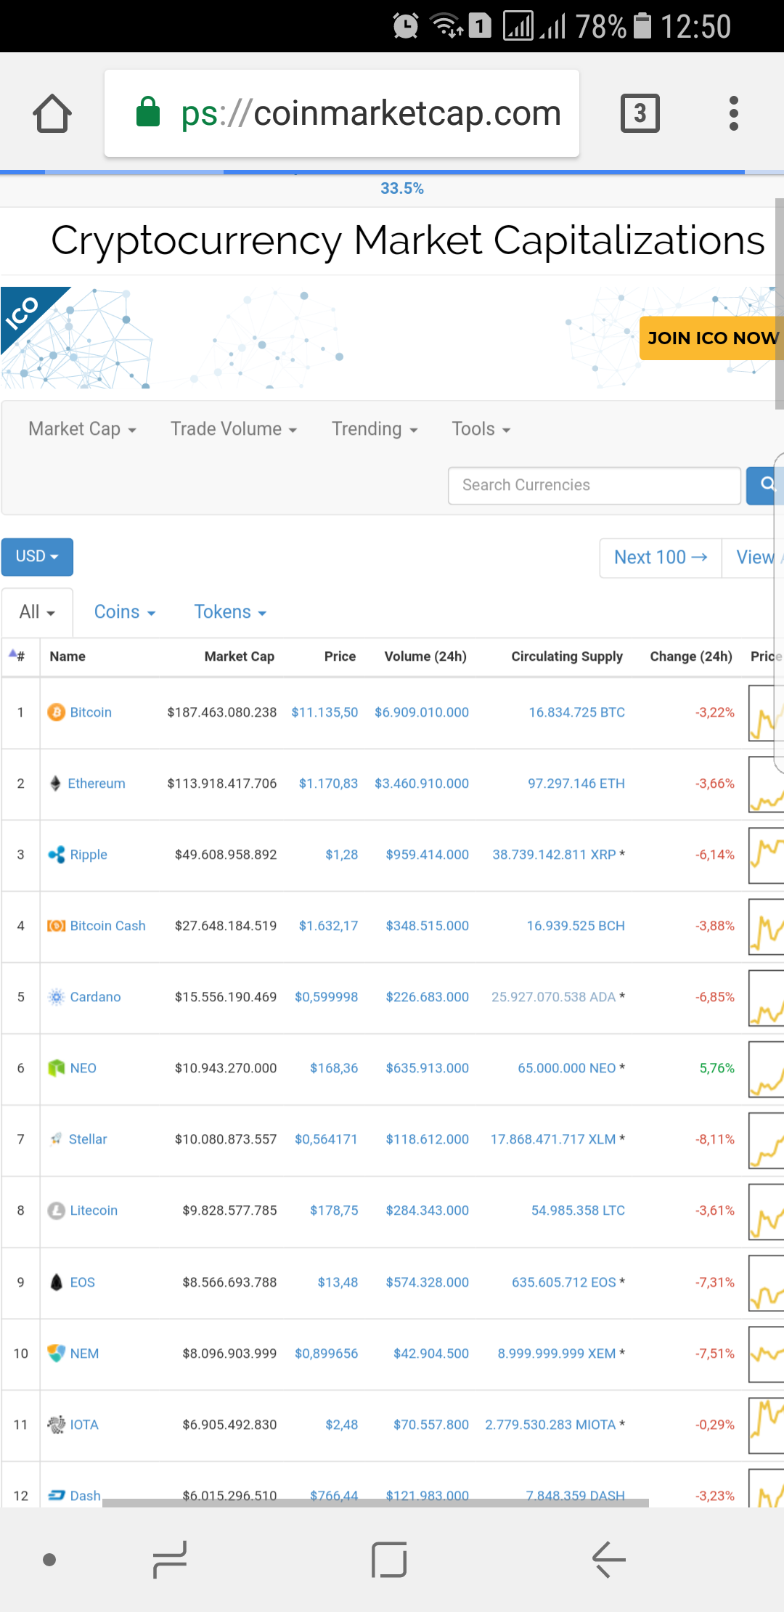Expand the Trending menu
The height and width of the screenshot is (1612, 784).
click(x=375, y=429)
